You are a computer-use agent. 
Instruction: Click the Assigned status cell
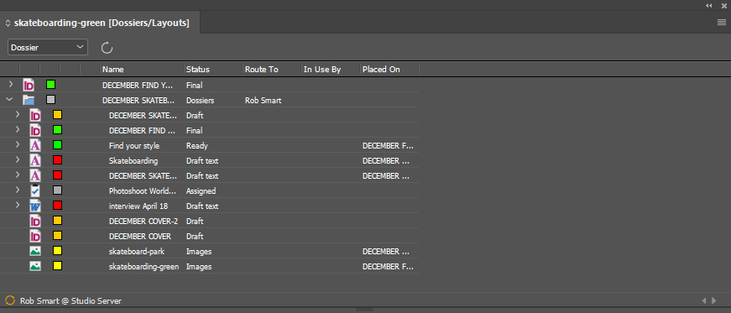201,190
